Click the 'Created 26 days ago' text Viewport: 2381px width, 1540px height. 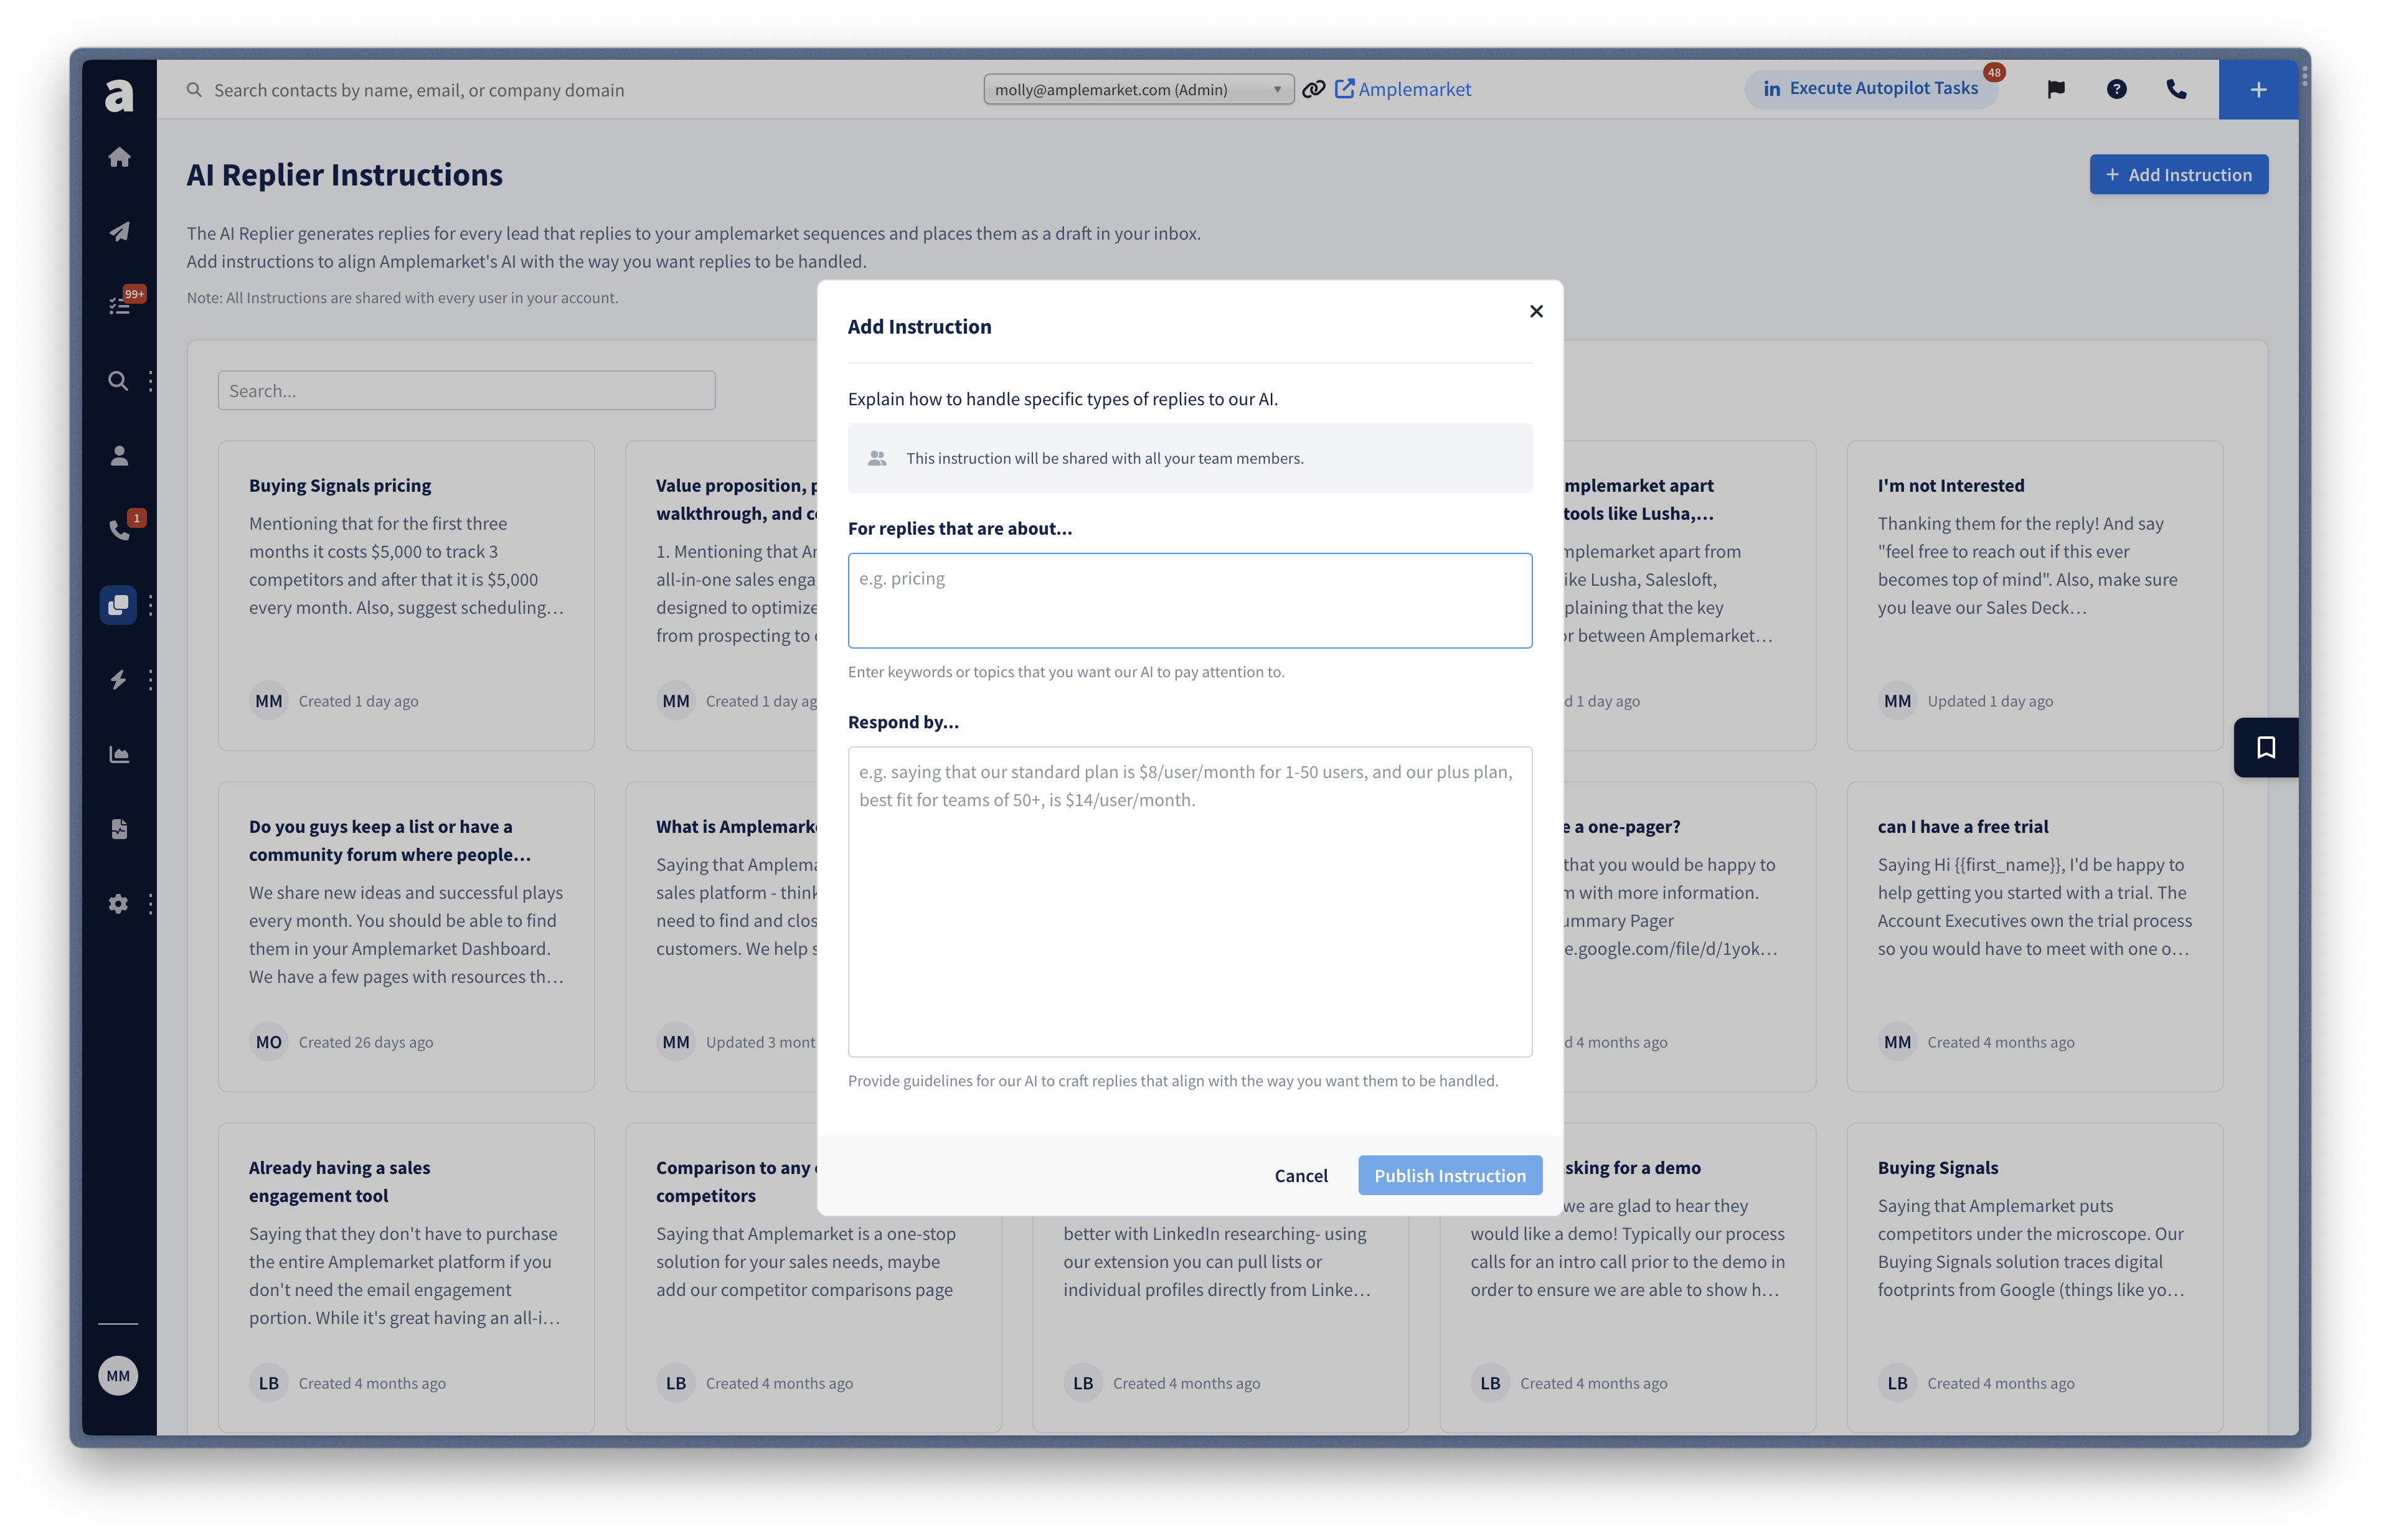point(366,1042)
